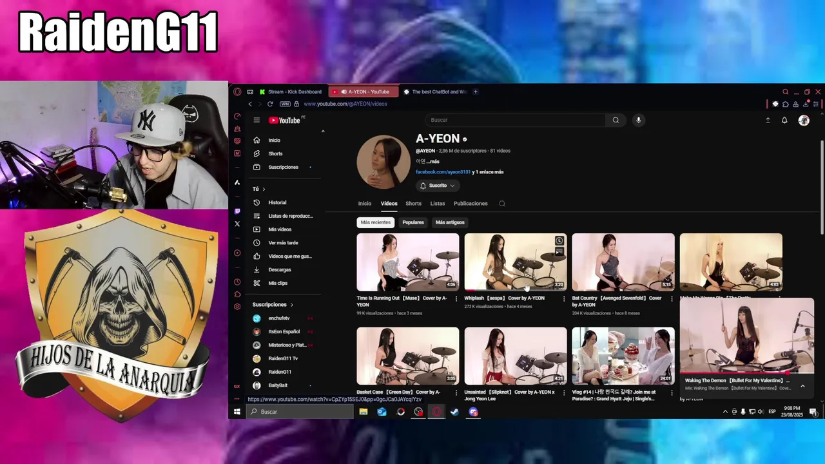
Task: Open Opera sidebar settings gear
Action: pyautogui.click(x=237, y=307)
